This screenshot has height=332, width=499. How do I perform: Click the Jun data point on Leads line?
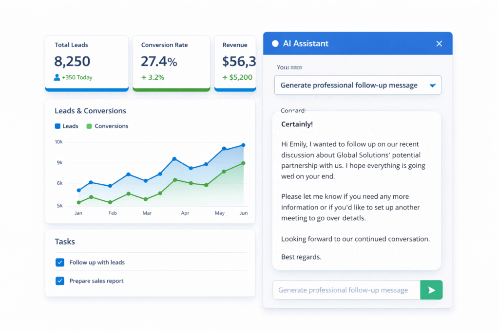(x=243, y=145)
